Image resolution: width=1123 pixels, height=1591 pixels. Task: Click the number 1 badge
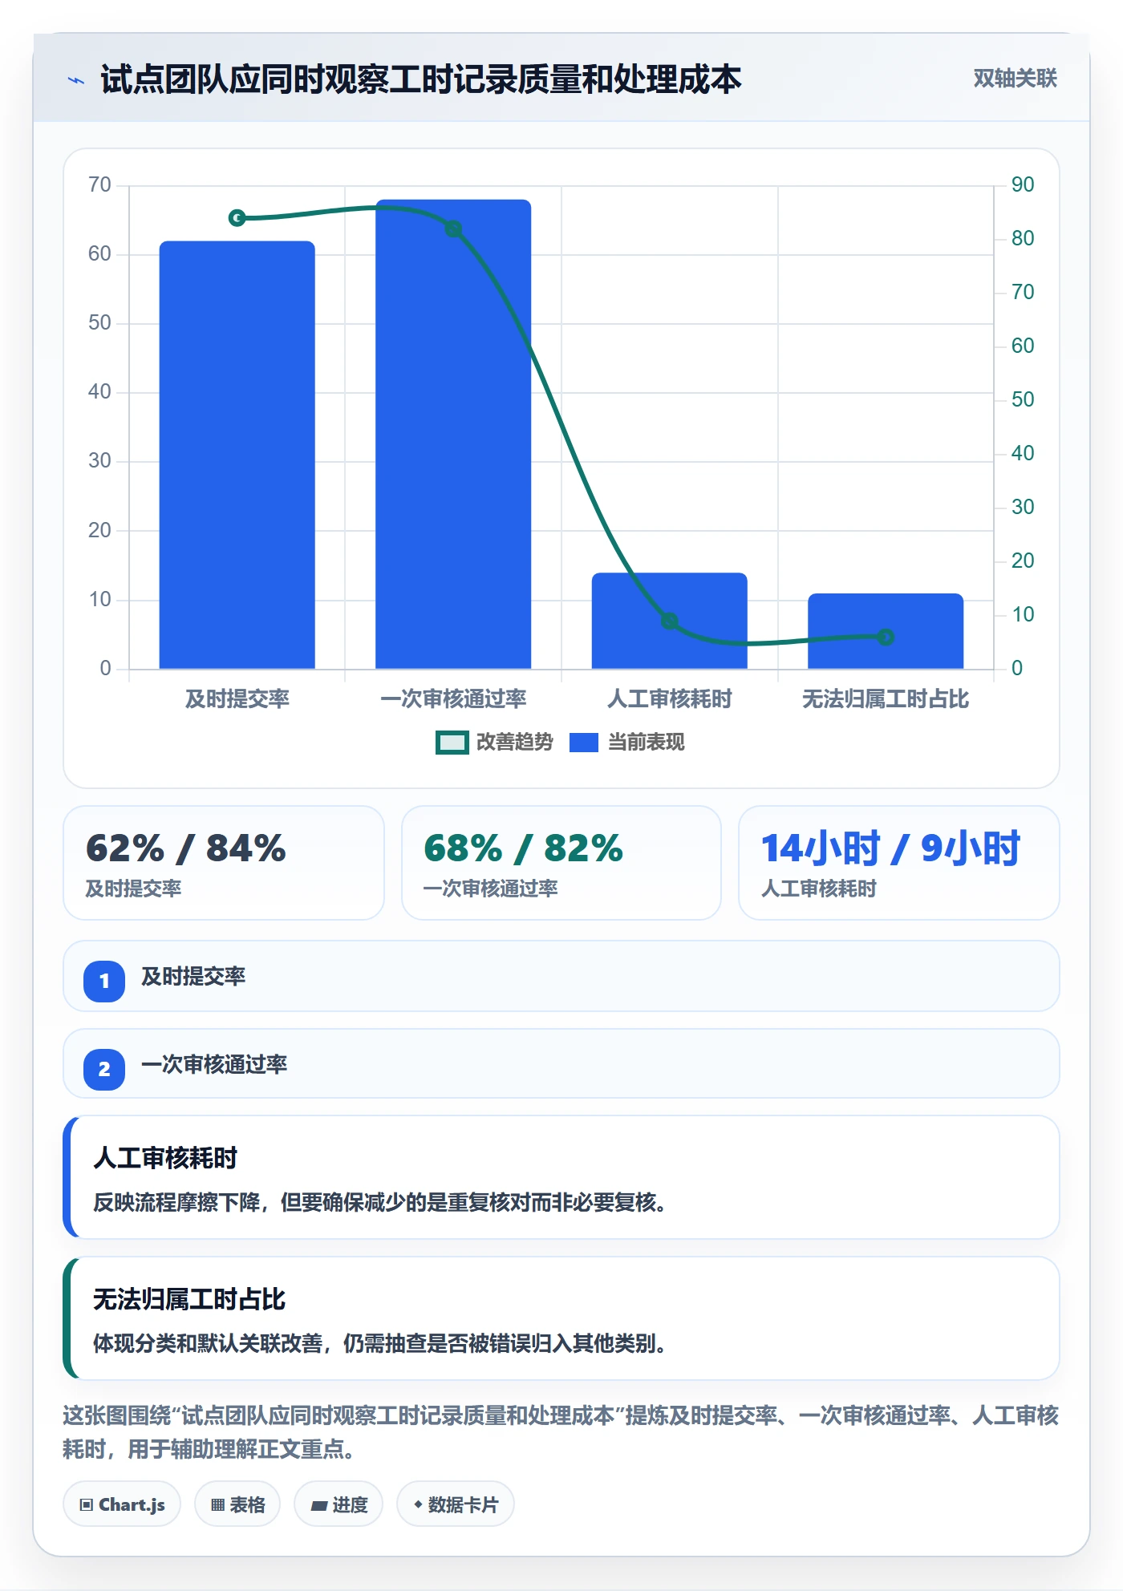pos(104,981)
